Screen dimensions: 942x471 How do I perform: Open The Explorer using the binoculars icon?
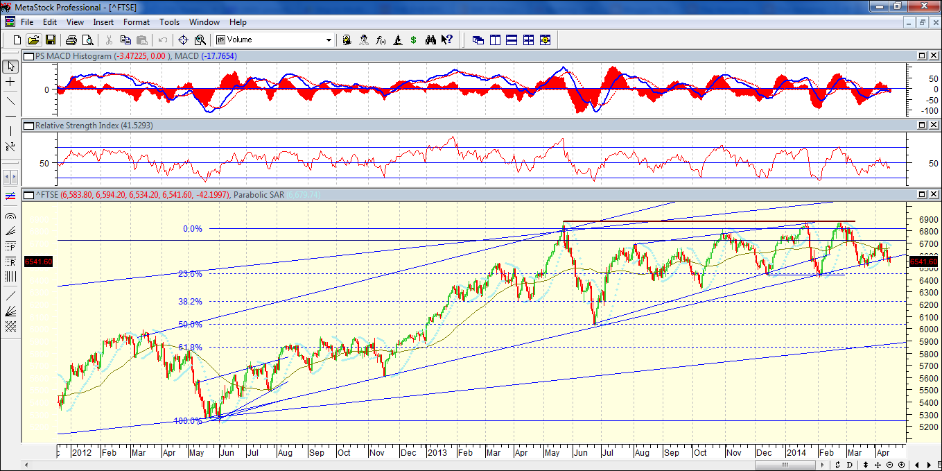tap(431, 40)
